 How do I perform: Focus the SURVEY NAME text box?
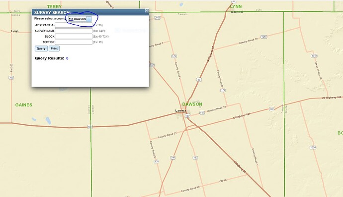coord(74,31)
